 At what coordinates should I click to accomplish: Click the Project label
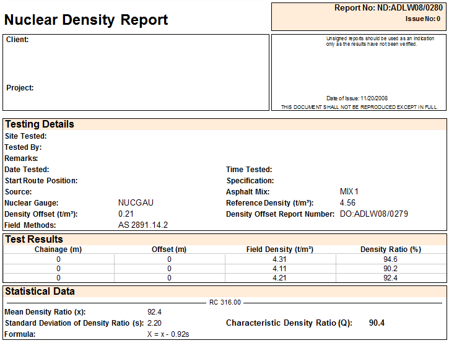[x=20, y=88]
